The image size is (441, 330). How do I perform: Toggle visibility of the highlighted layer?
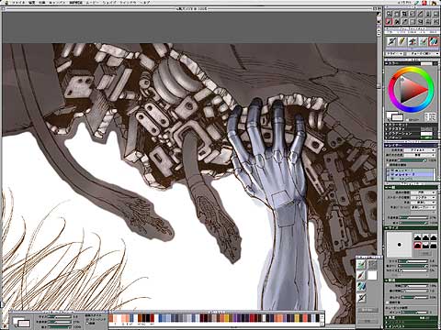coord(392,174)
